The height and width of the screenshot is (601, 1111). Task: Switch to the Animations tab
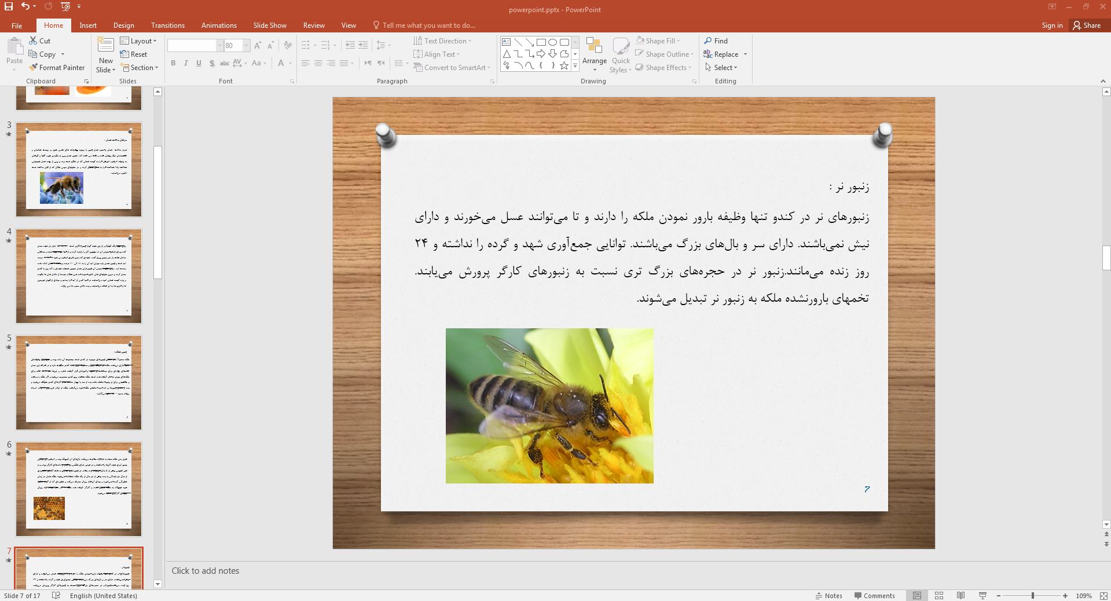tap(219, 25)
